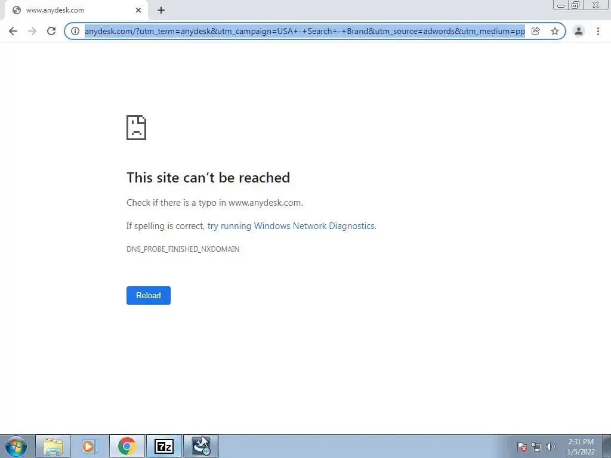The image size is (611, 458).
Task: Click the DNS_PROBE_FINISHED_NXDOMAIN error code
Action: tap(183, 249)
